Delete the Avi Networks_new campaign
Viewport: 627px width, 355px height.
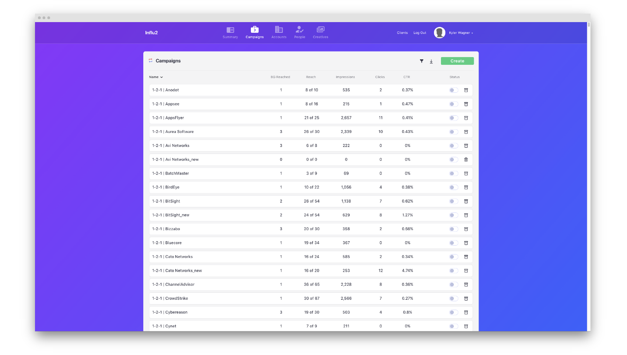(466, 159)
